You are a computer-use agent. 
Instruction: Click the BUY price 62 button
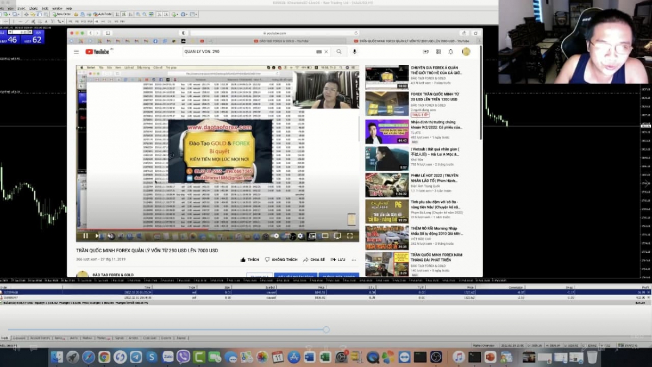[33, 40]
